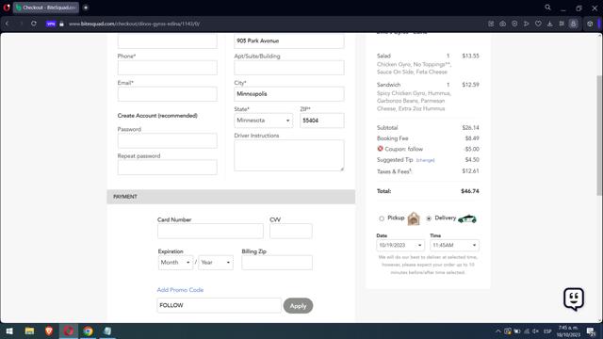Open the chat support smiley widget
603x339 pixels.
(x=574, y=299)
